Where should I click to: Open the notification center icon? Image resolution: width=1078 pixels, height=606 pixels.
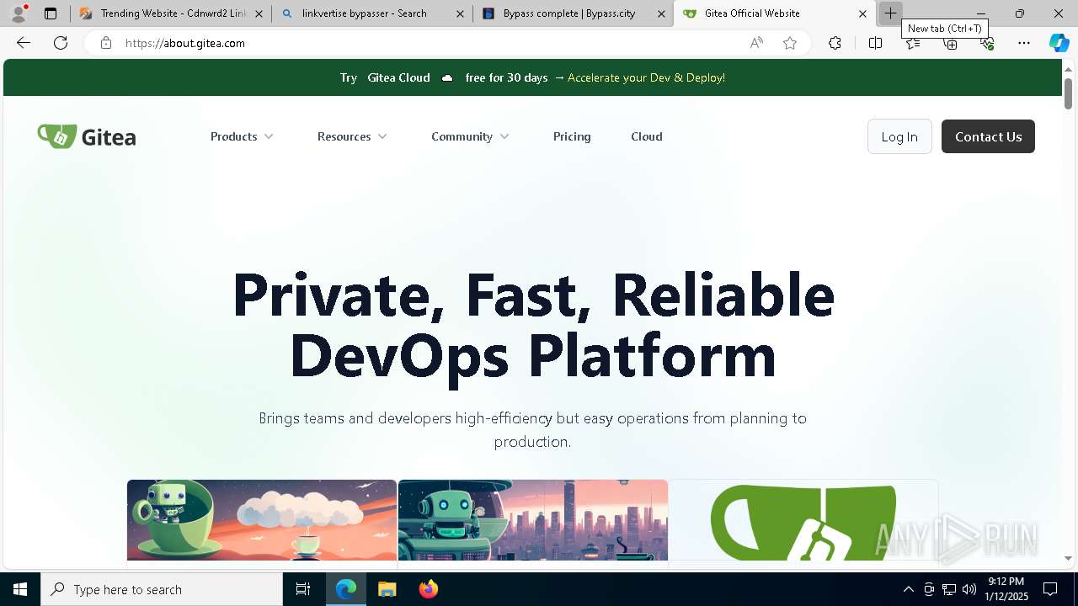click(x=1050, y=589)
